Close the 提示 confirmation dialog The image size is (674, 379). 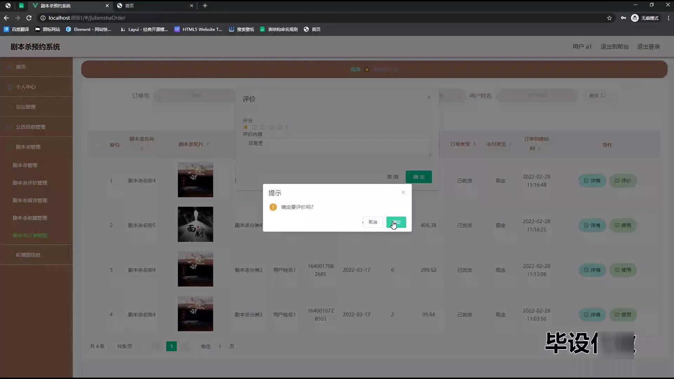[x=403, y=192]
